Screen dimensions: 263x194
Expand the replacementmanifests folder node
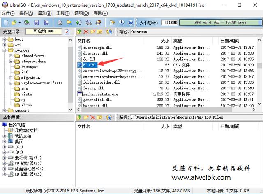click(x=11, y=83)
